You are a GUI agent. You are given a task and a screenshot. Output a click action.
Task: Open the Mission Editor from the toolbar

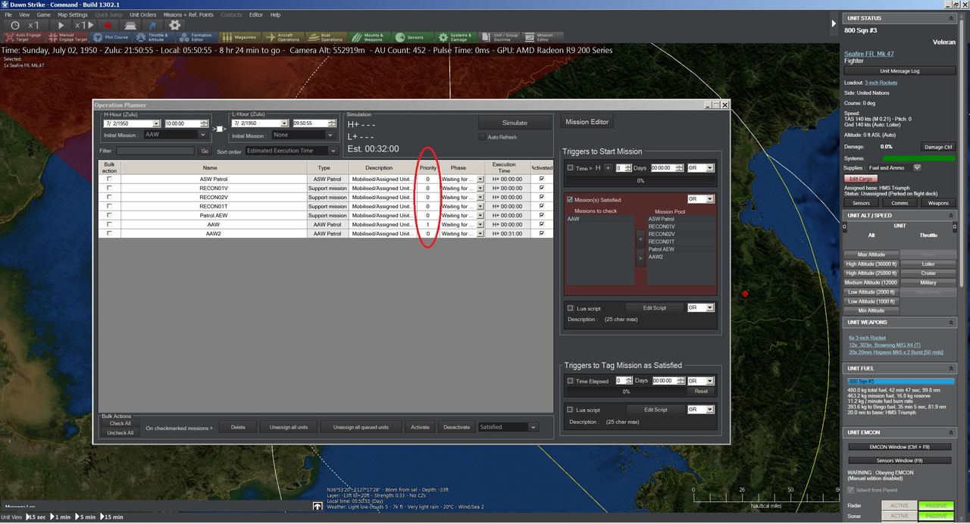pos(543,36)
